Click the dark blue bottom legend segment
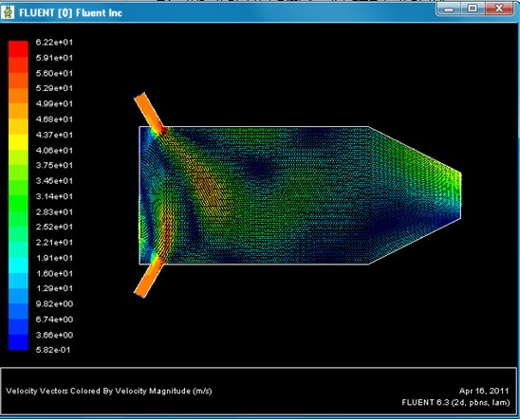Image resolution: width=520 pixels, height=420 pixels. point(18,342)
